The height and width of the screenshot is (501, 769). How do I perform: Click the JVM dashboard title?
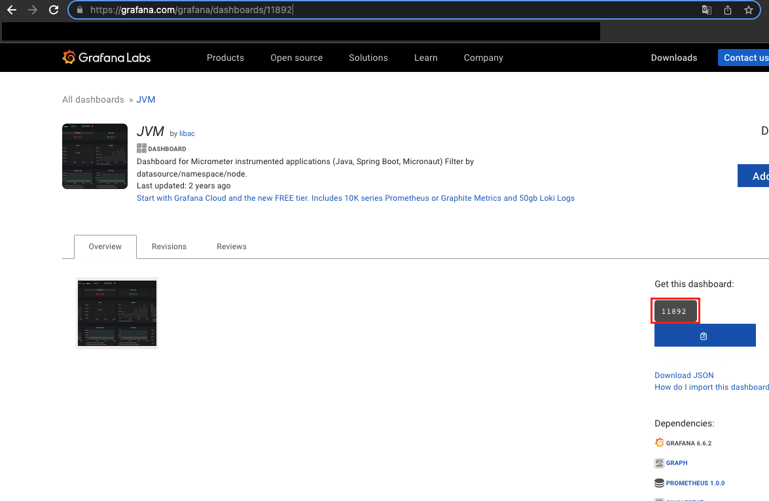coord(150,131)
